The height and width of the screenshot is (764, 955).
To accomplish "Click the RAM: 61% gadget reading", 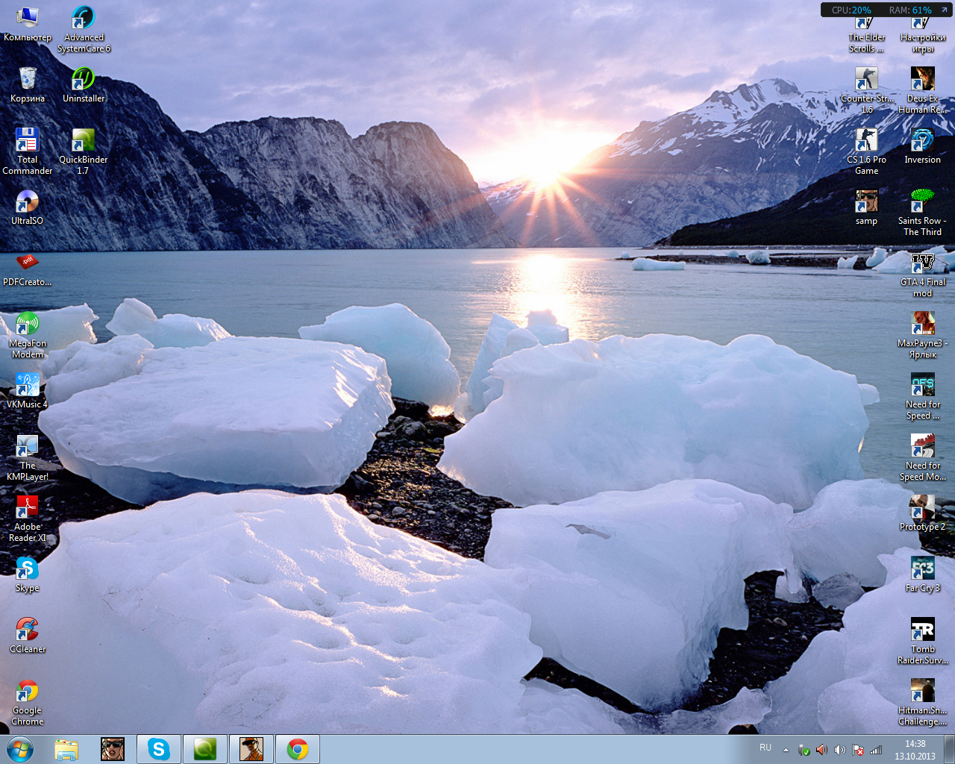I will pyautogui.click(x=909, y=10).
